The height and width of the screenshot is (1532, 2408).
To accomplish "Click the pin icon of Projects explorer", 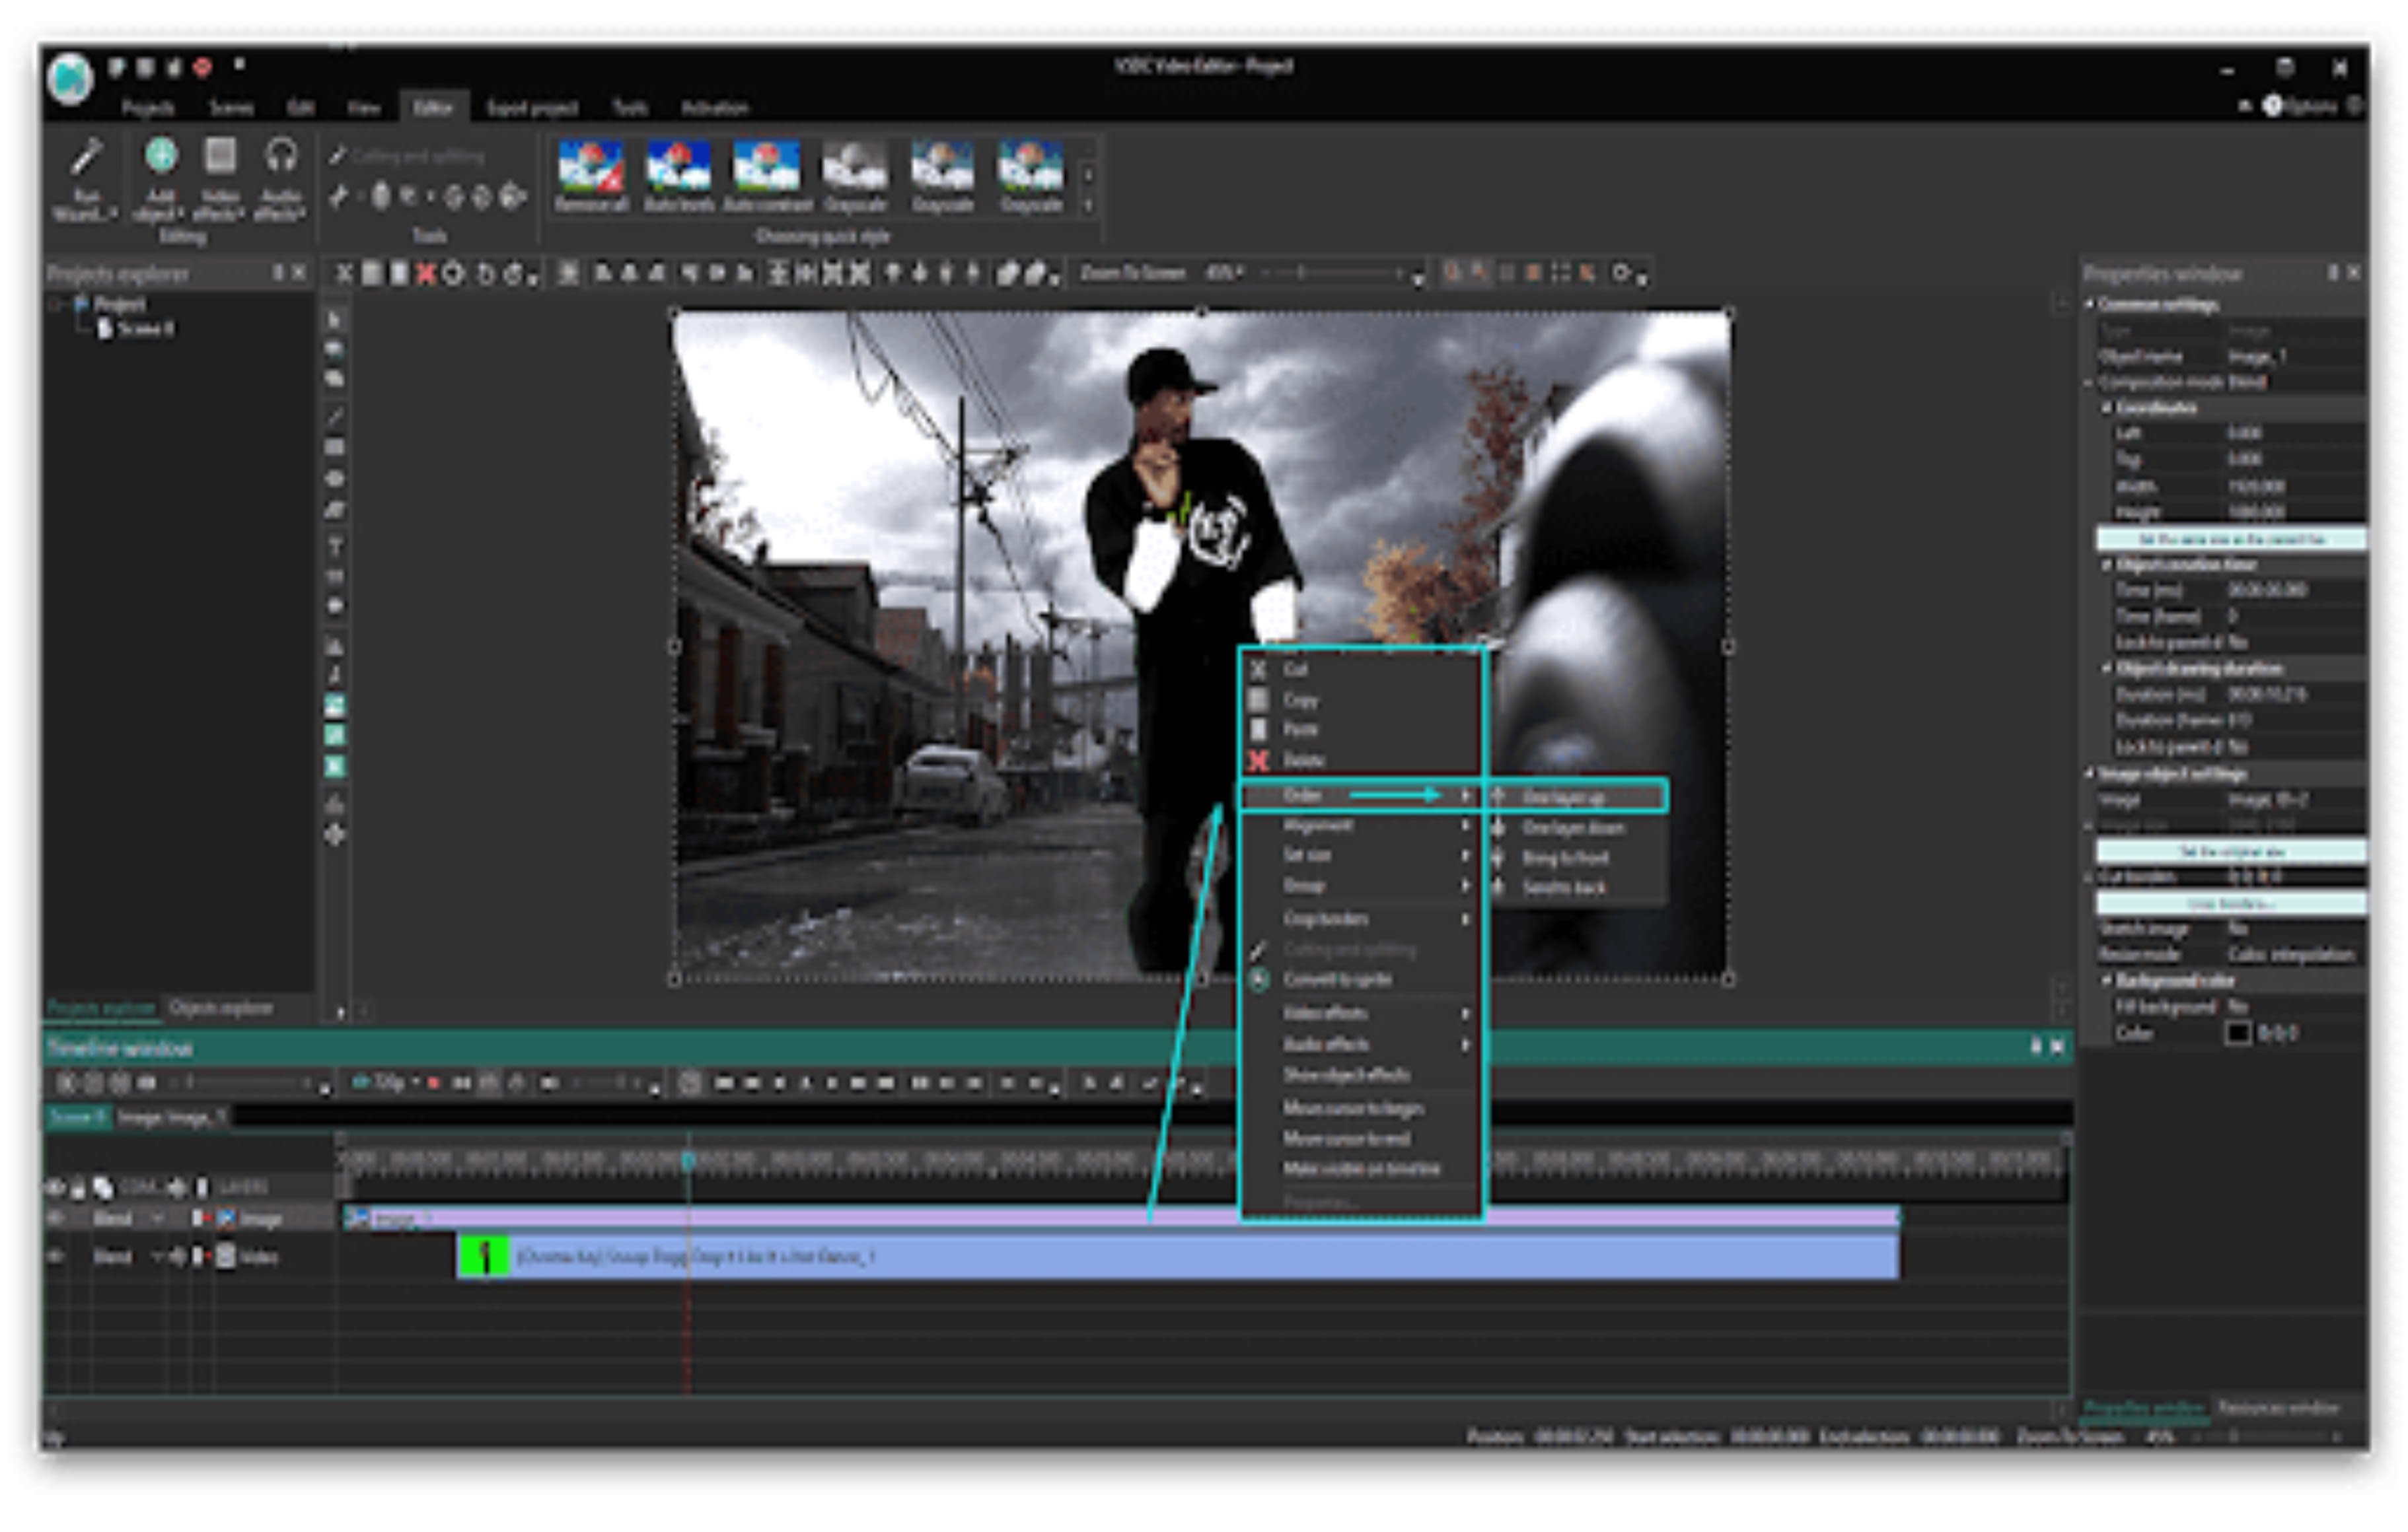I will [278, 273].
